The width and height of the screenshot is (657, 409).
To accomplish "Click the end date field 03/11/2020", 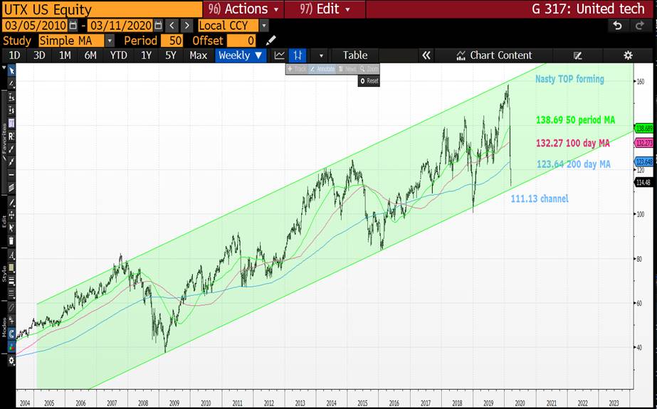I will 121,26.
